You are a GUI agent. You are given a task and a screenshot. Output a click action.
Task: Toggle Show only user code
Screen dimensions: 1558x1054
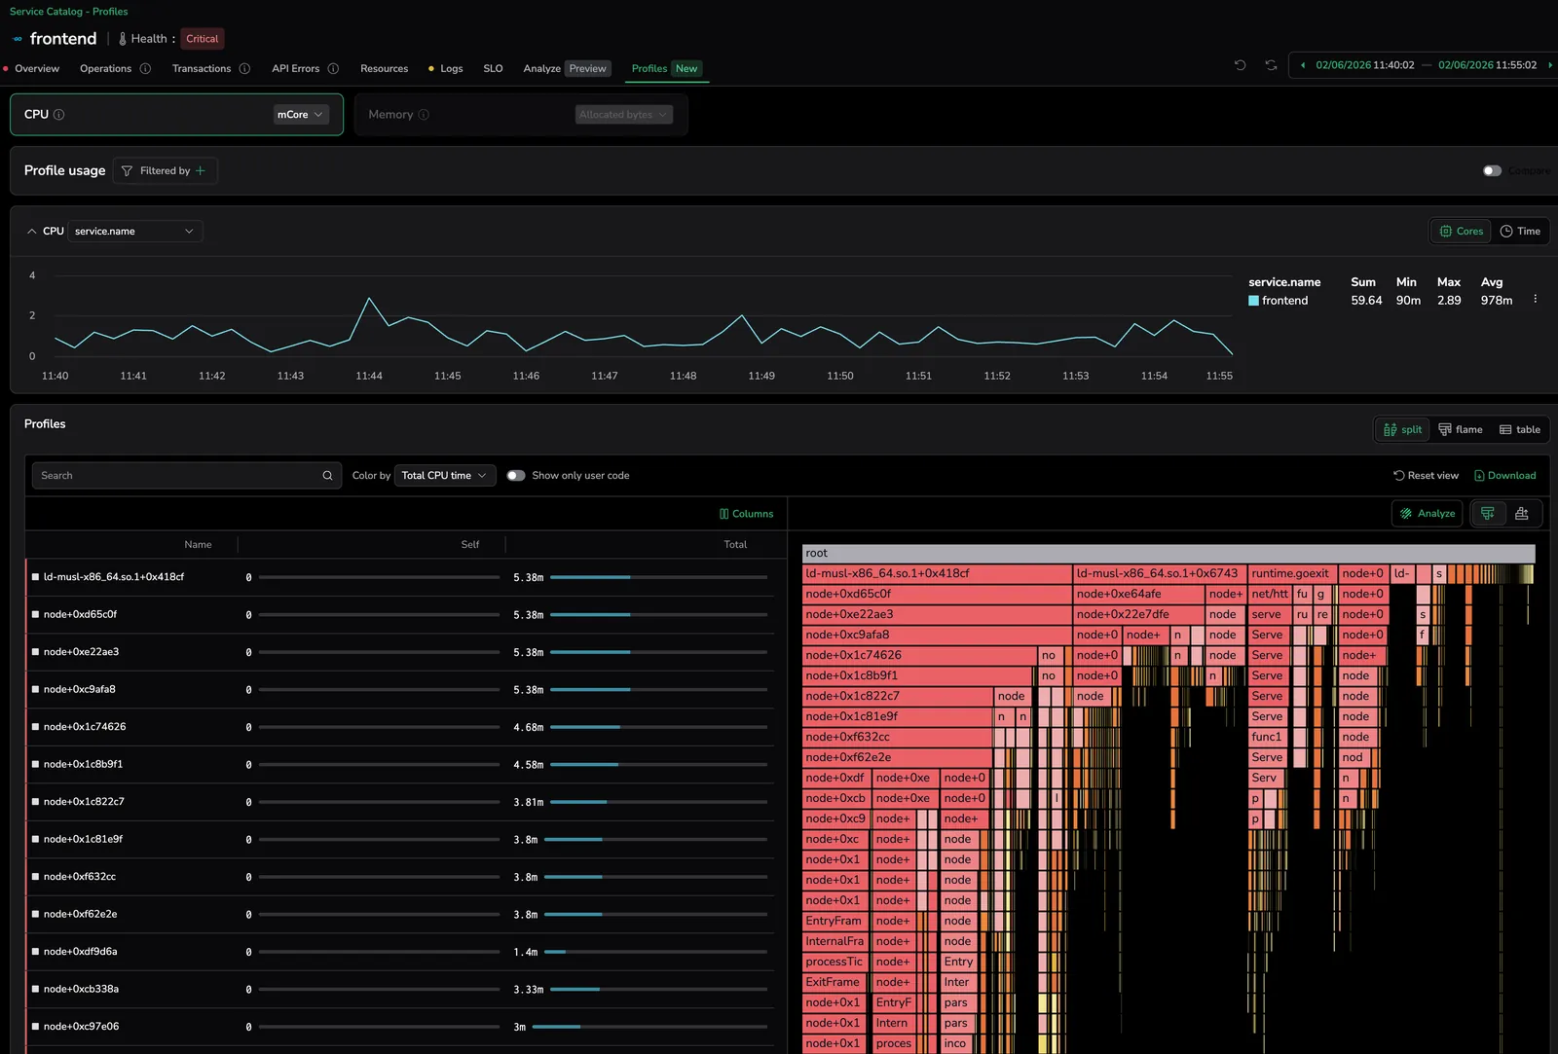click(x=516, y=476)
